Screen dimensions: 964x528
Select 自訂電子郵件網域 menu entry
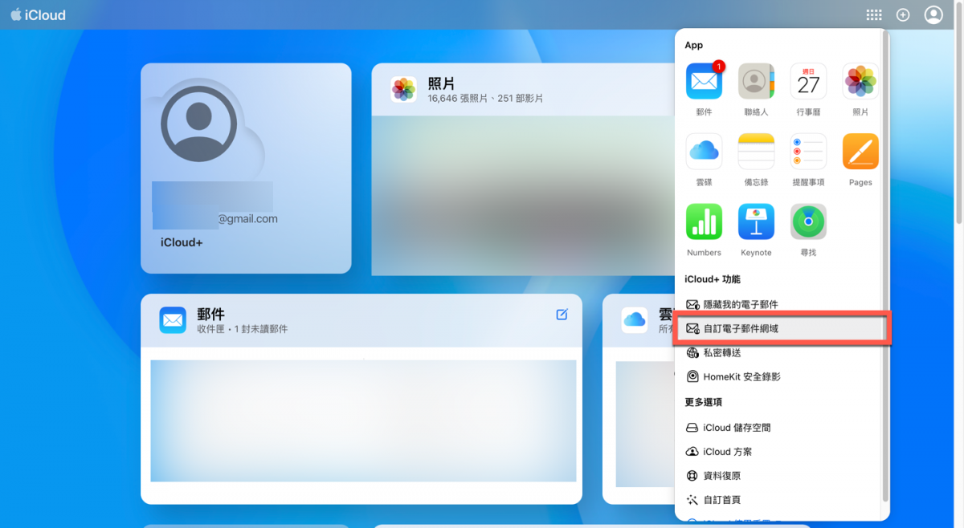(780, 329)
